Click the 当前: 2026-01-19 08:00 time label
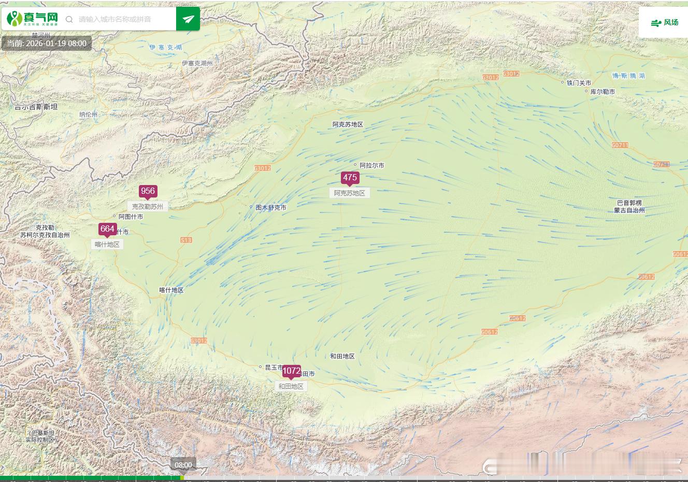 pos(47,44)
